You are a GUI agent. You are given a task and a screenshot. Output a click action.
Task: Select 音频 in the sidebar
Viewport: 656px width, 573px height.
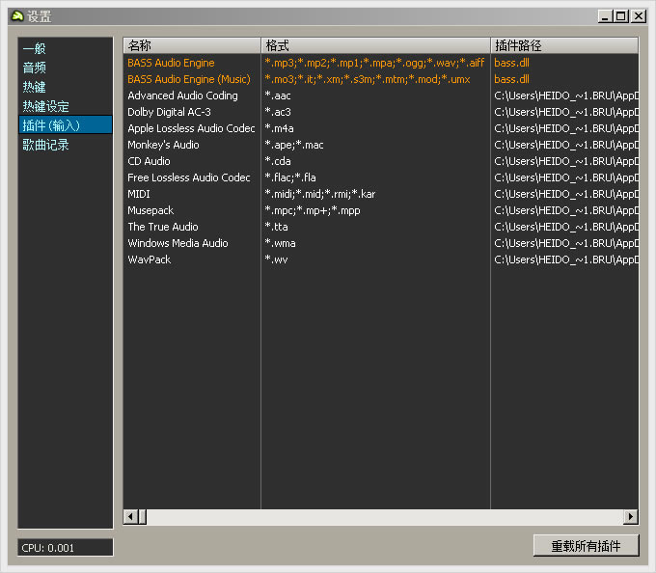click(35, 68)
